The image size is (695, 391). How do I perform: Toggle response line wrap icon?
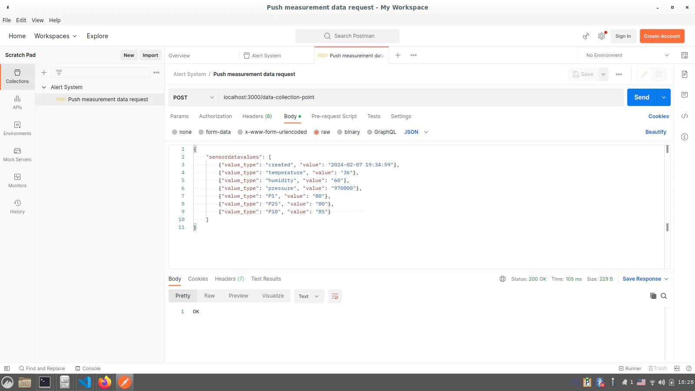(x=335, y=296)
